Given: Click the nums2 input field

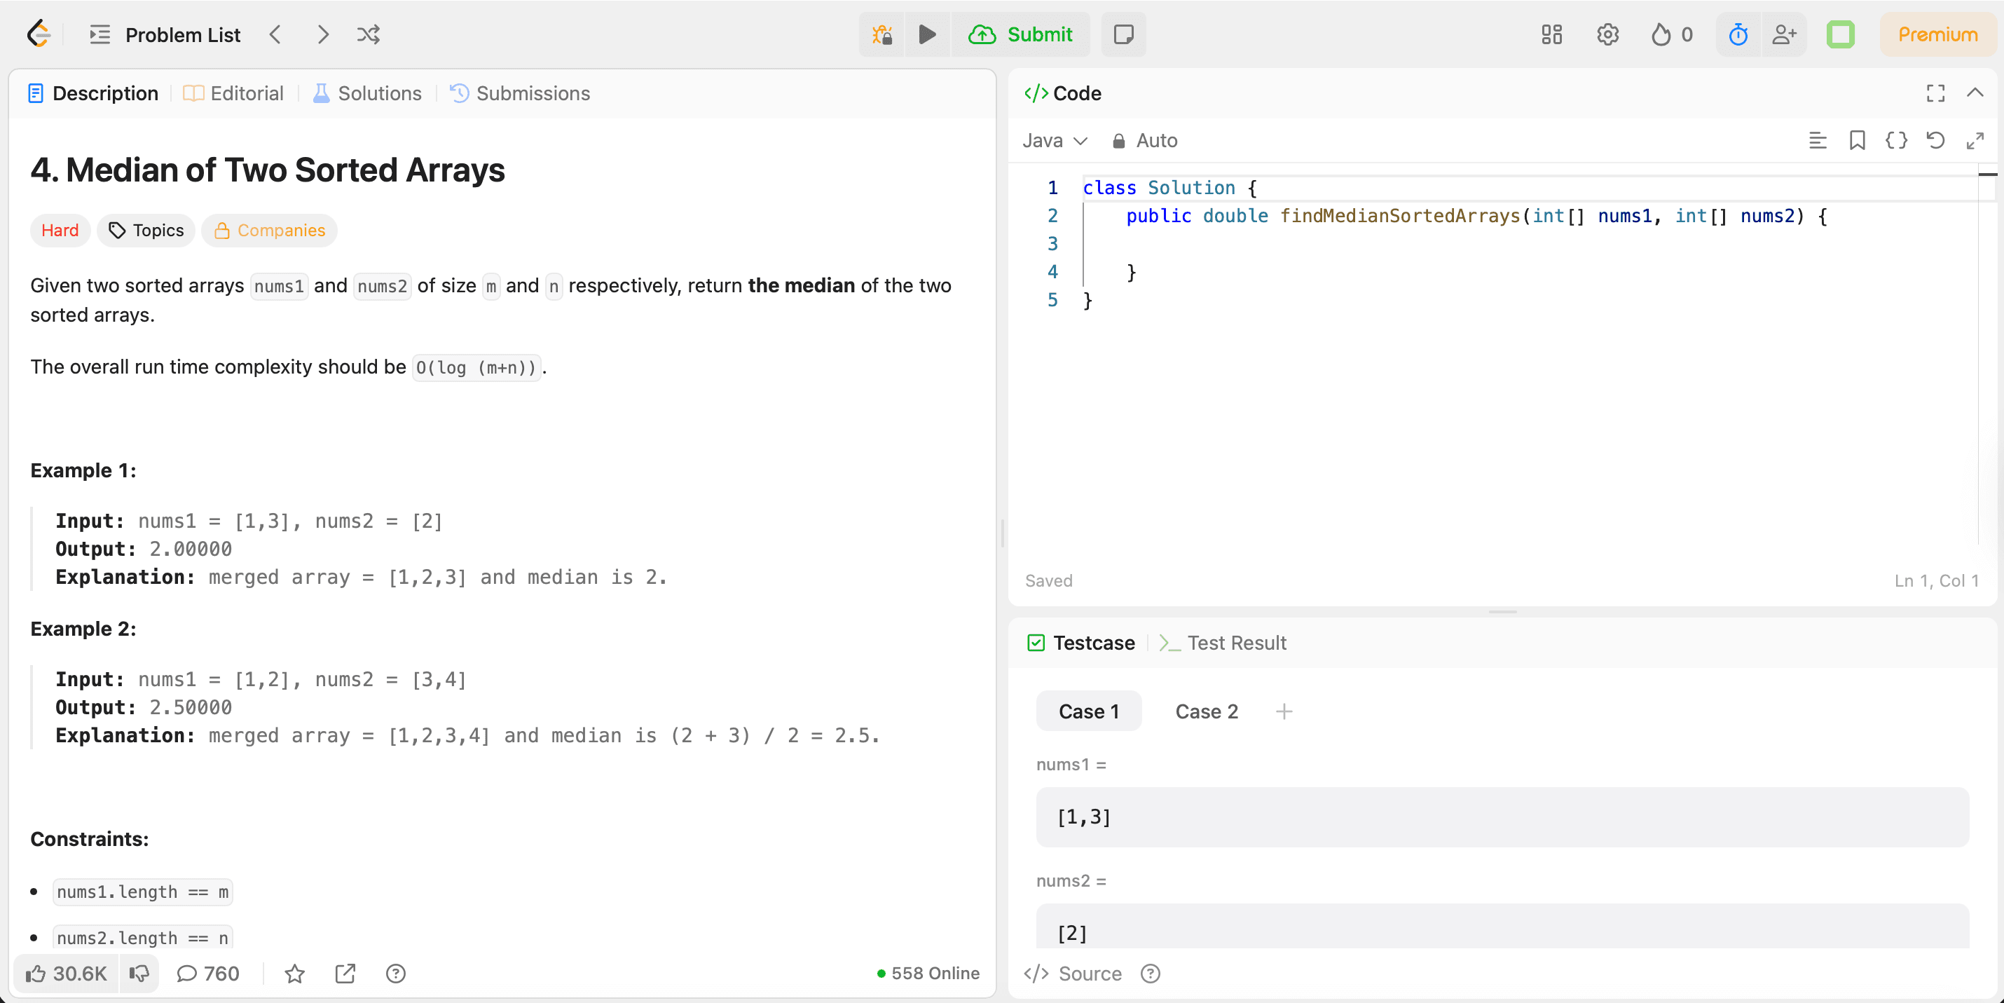Looking at the screenshot, I should pos(1502,926).
